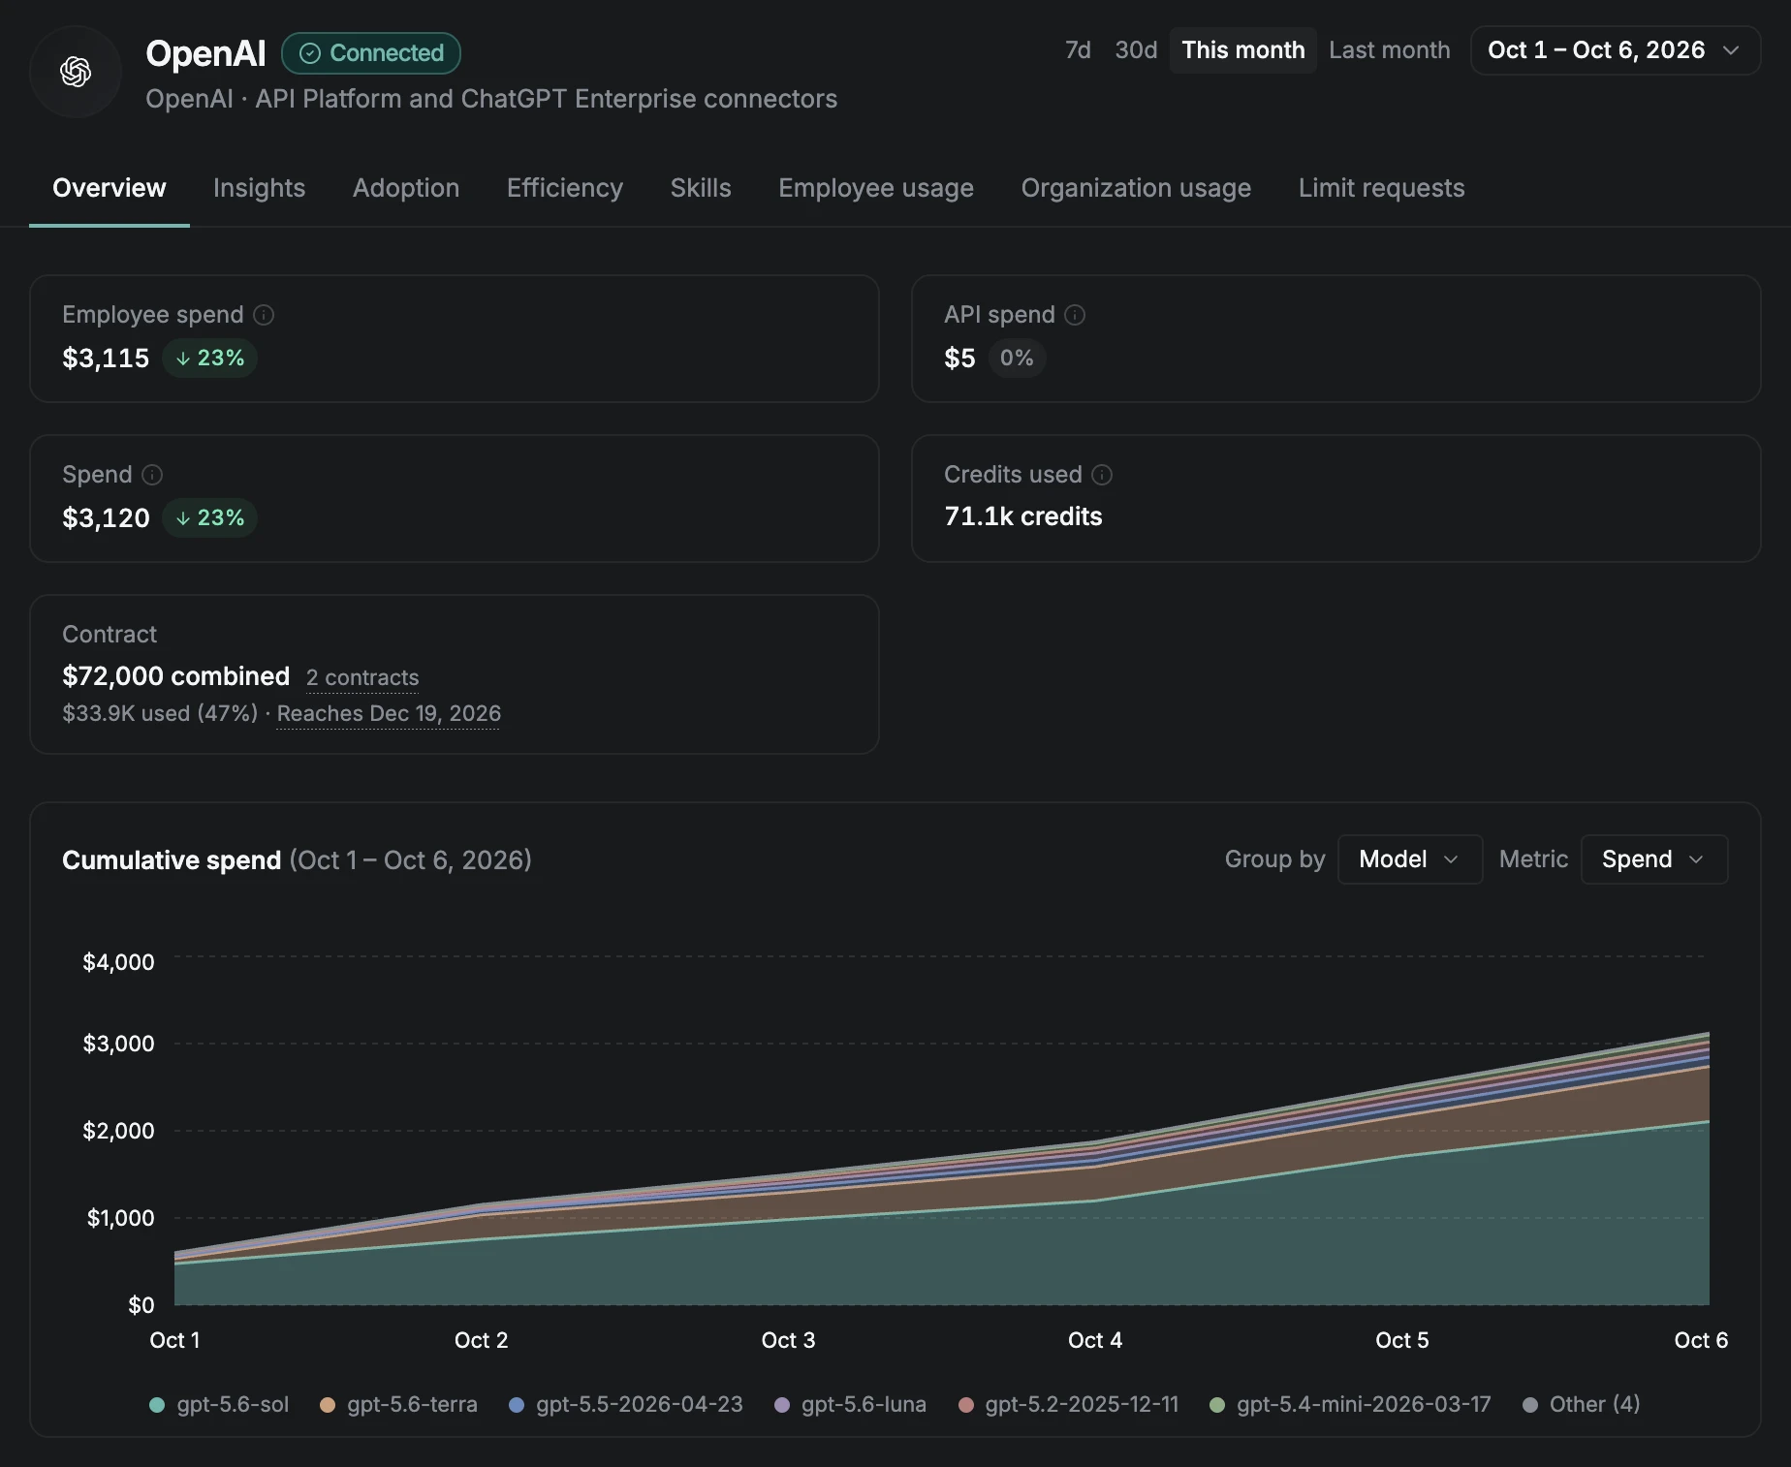Click the Credits used info icon
The image size is (1791, 1467).
click(x=1102, y=475)
